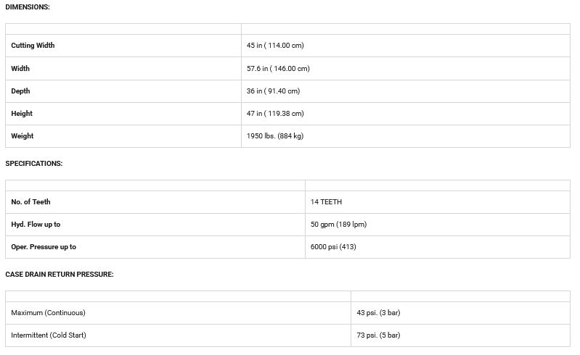Click the 45 in (114.00 cm) value
Image resolution: width=580 pixels, height=355 pixels.
[275, 46]
